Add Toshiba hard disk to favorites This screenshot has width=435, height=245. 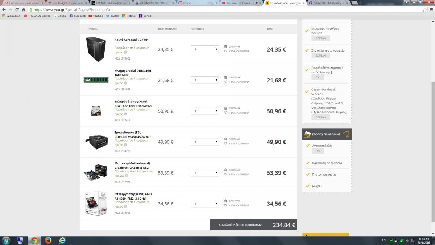(225, 113)
